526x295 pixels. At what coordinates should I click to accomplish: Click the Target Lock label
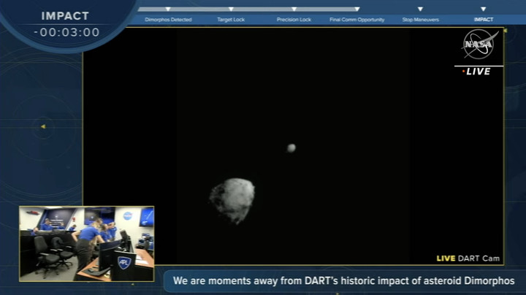click(231, 20)
